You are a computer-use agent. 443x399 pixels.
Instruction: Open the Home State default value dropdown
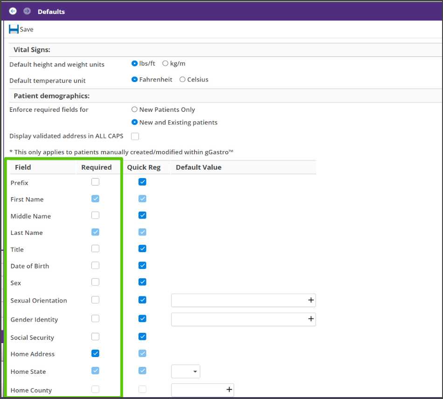click(x=186, y=371)
